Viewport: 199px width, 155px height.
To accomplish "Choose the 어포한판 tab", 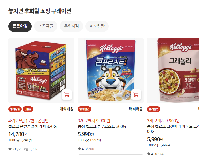I will [x=97, y=26].
